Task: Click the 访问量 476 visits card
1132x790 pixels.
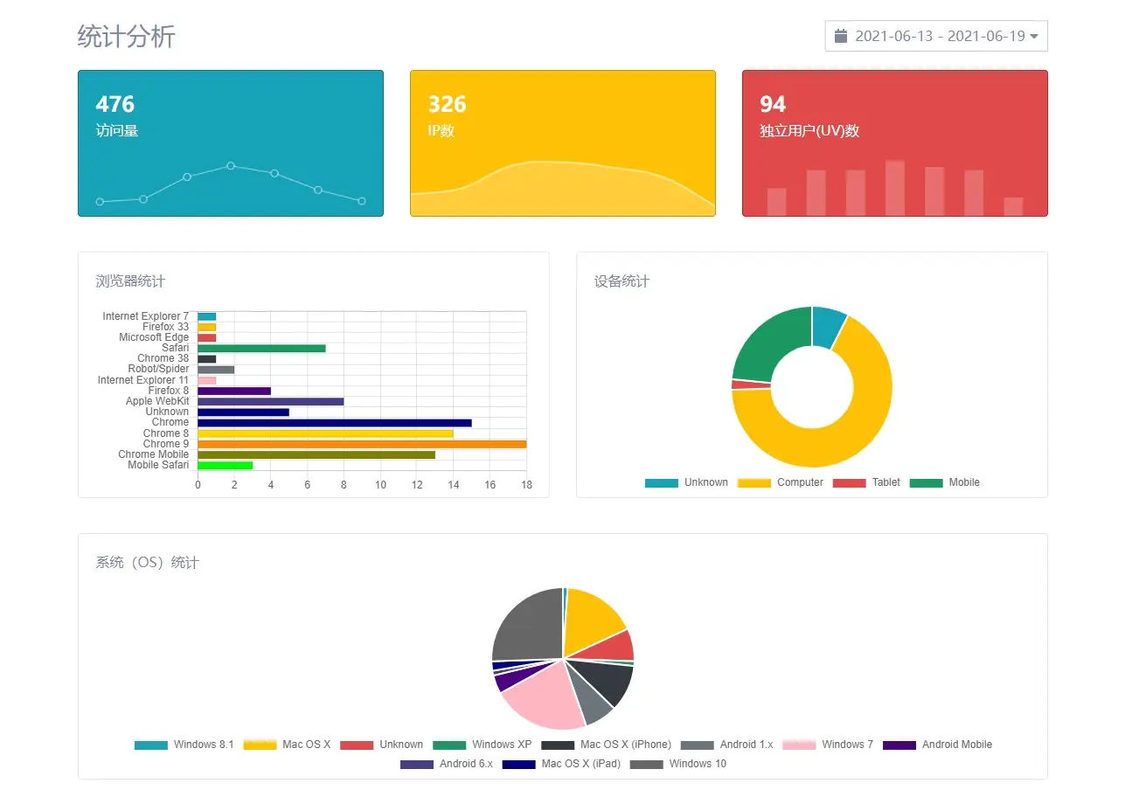Action: click(231, 143)
